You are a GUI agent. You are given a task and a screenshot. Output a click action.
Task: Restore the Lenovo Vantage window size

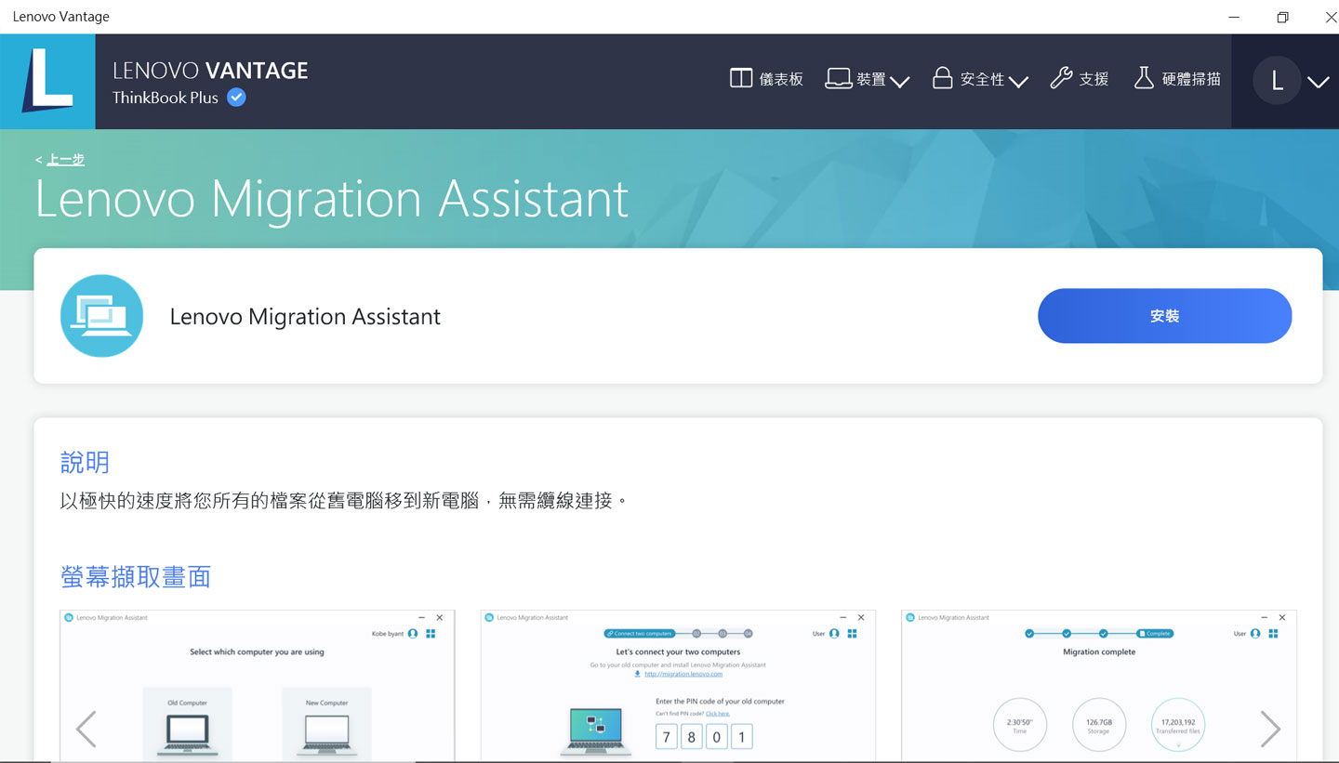point(1282,17)
